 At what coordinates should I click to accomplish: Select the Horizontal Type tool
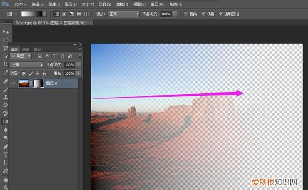[5, 155]
